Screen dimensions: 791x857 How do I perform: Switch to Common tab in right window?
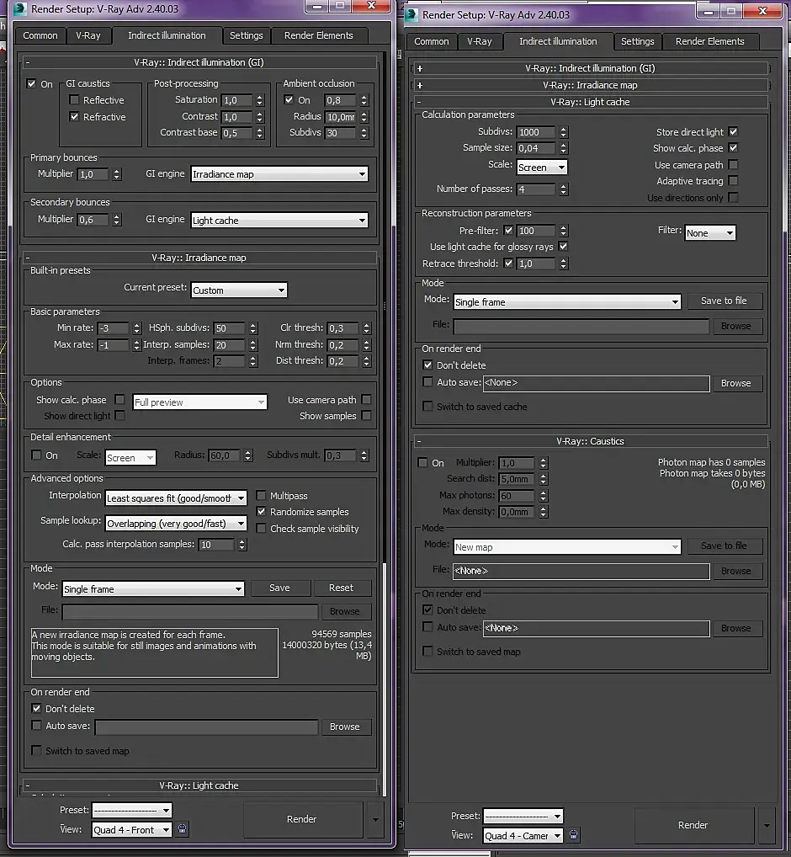[x=431, y=41]
